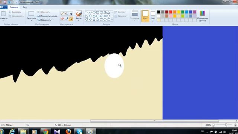Viewport: 238px width, 134px height.
Task: Pick the black color swatch
Action: coord(159,12)
